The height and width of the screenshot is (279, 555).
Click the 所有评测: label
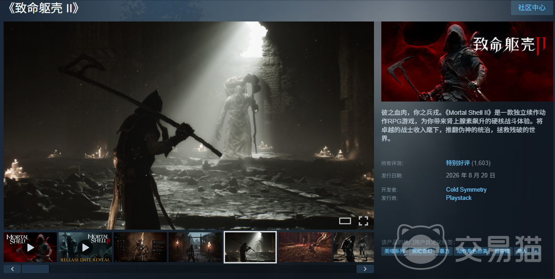pyautogui.click(x=392, y=163)
